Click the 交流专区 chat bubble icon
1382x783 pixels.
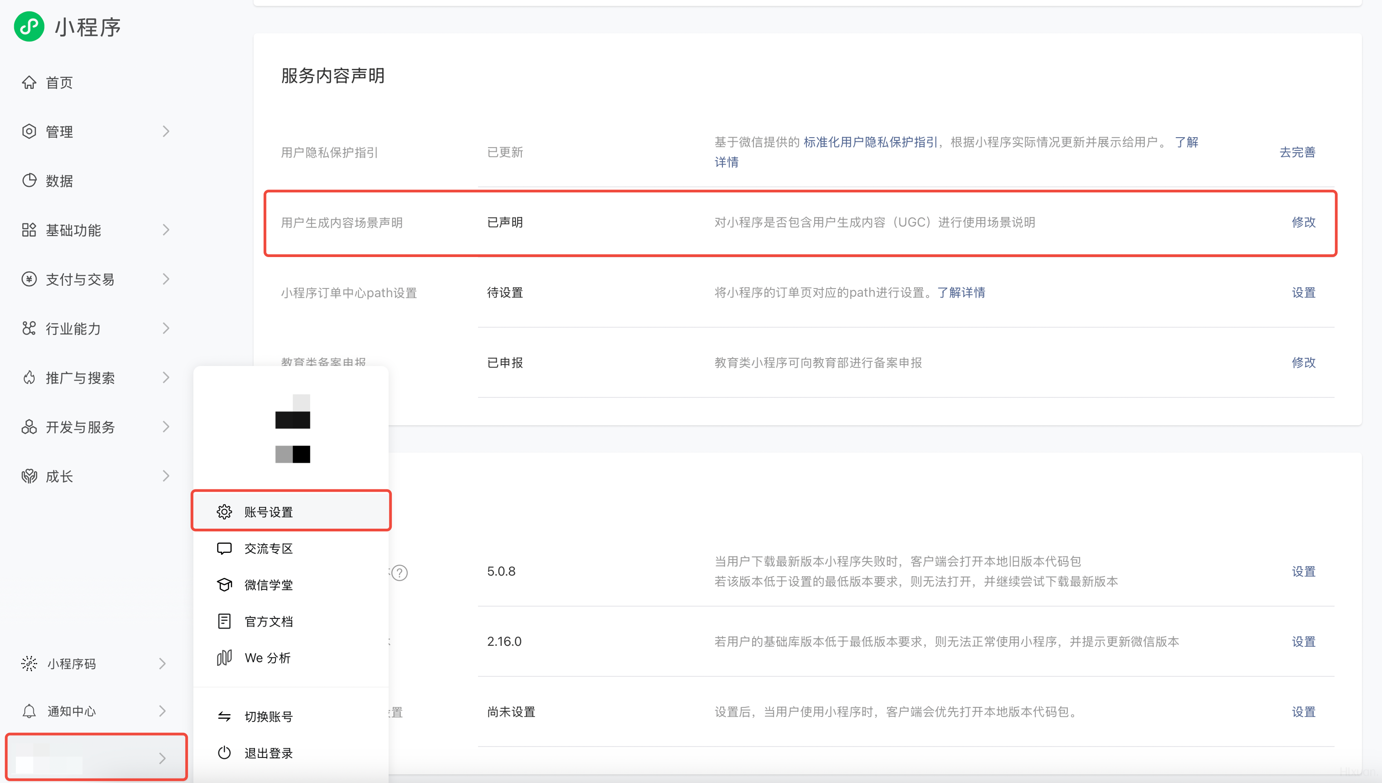[x=224, y=548]
